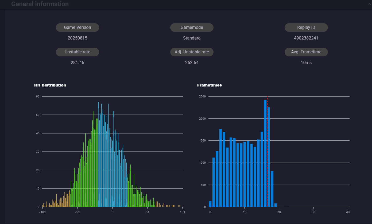Select the Adj. Unstable rate pill
This screenshot has width=372, height=224.
pos(192,52)
